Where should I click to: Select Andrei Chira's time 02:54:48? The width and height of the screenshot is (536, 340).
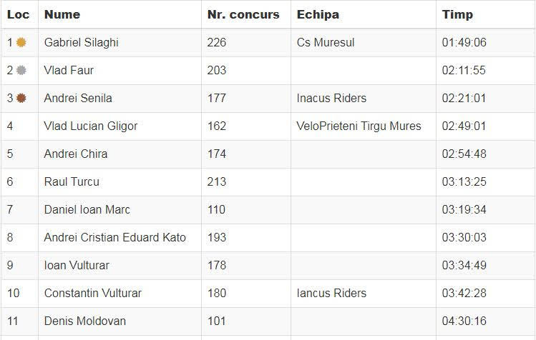[x=464, y=154]
